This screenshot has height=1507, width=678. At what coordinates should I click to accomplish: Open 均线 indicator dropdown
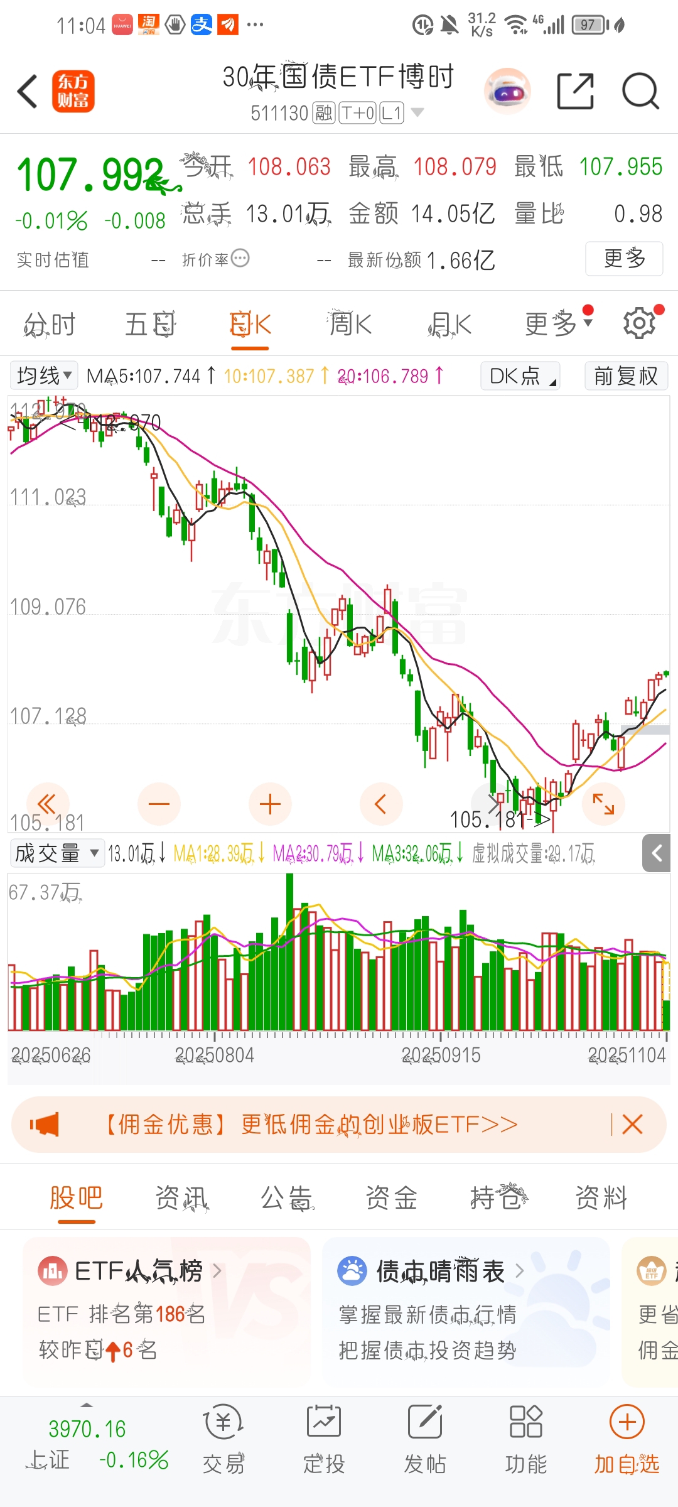44,375
